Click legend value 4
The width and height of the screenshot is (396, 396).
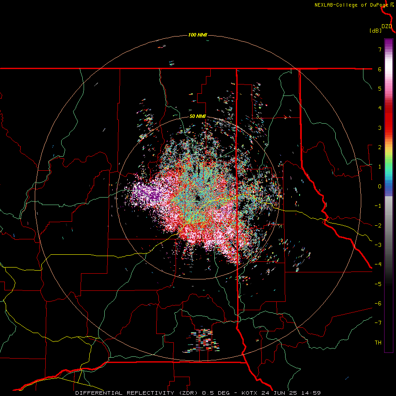tap(380, 108)
